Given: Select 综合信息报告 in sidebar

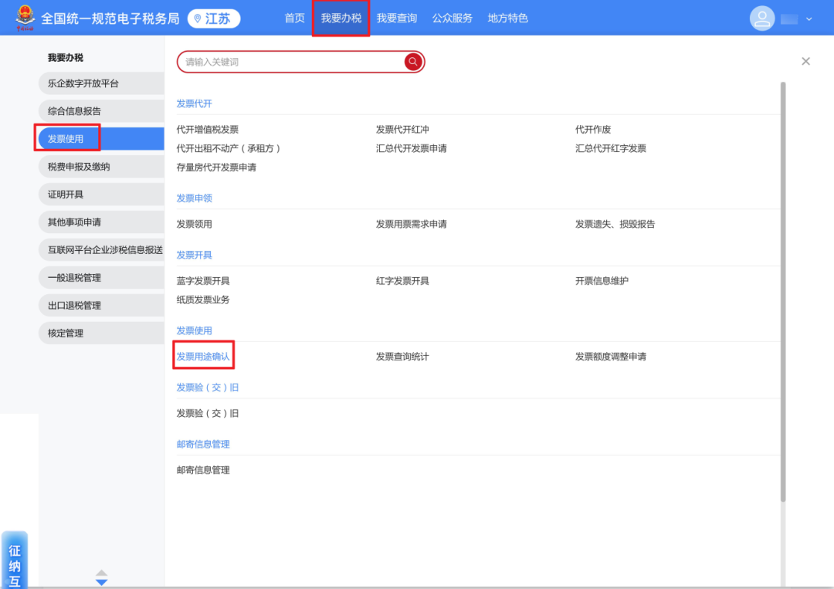Looking at the screenshot, I should [x=101, y=111].
